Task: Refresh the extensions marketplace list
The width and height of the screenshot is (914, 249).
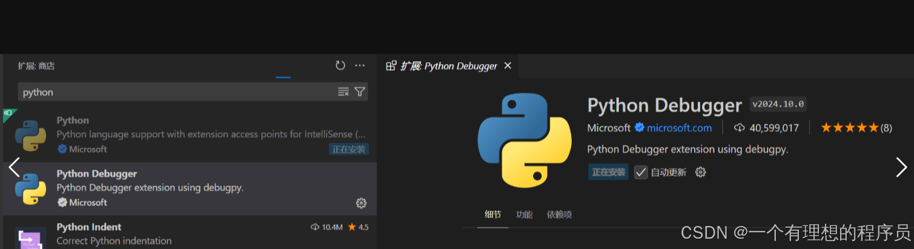Action: [x=340, y=65]
